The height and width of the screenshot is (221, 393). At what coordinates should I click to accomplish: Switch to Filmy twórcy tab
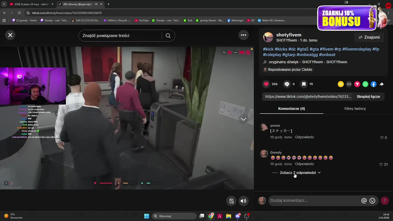(355, 109)
